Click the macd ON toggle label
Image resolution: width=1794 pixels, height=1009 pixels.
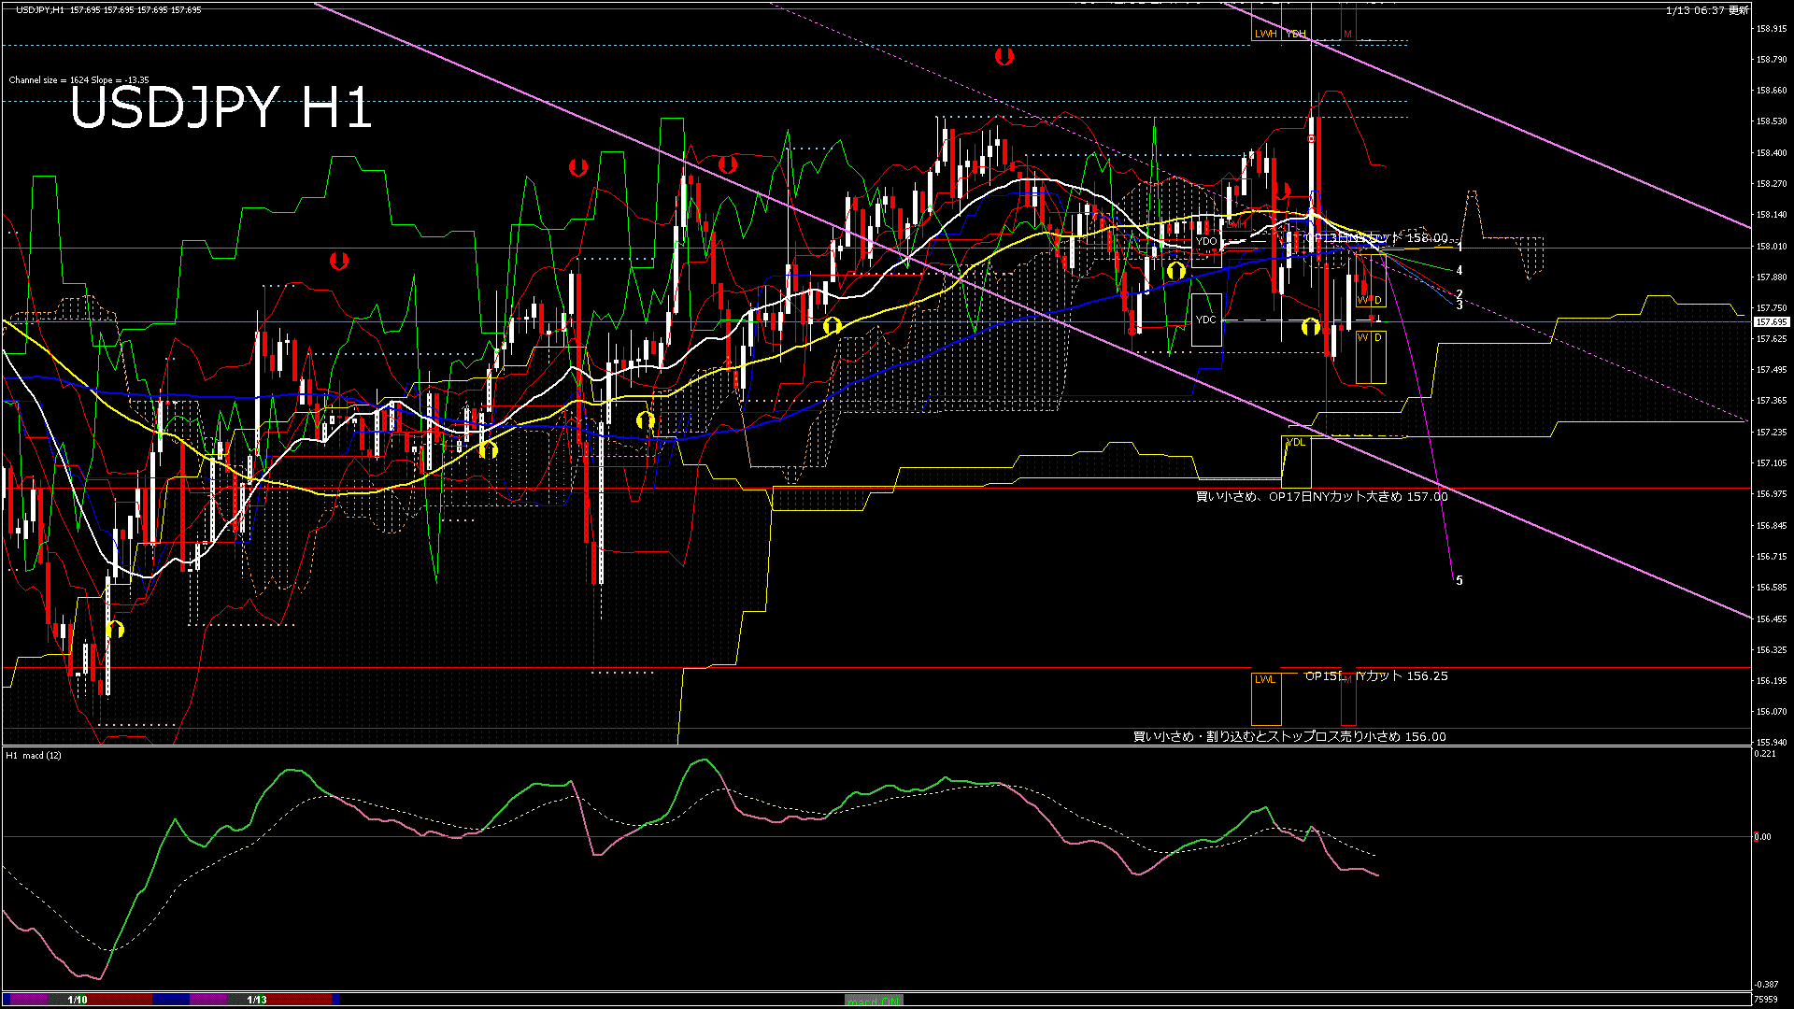pyautogui.click(x=874, y=1000)
